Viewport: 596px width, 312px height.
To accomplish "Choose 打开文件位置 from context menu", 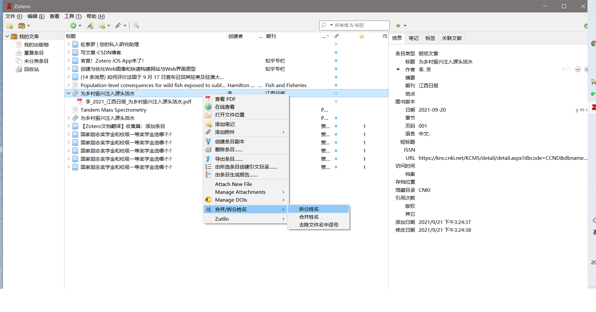I will click(246, 115).
